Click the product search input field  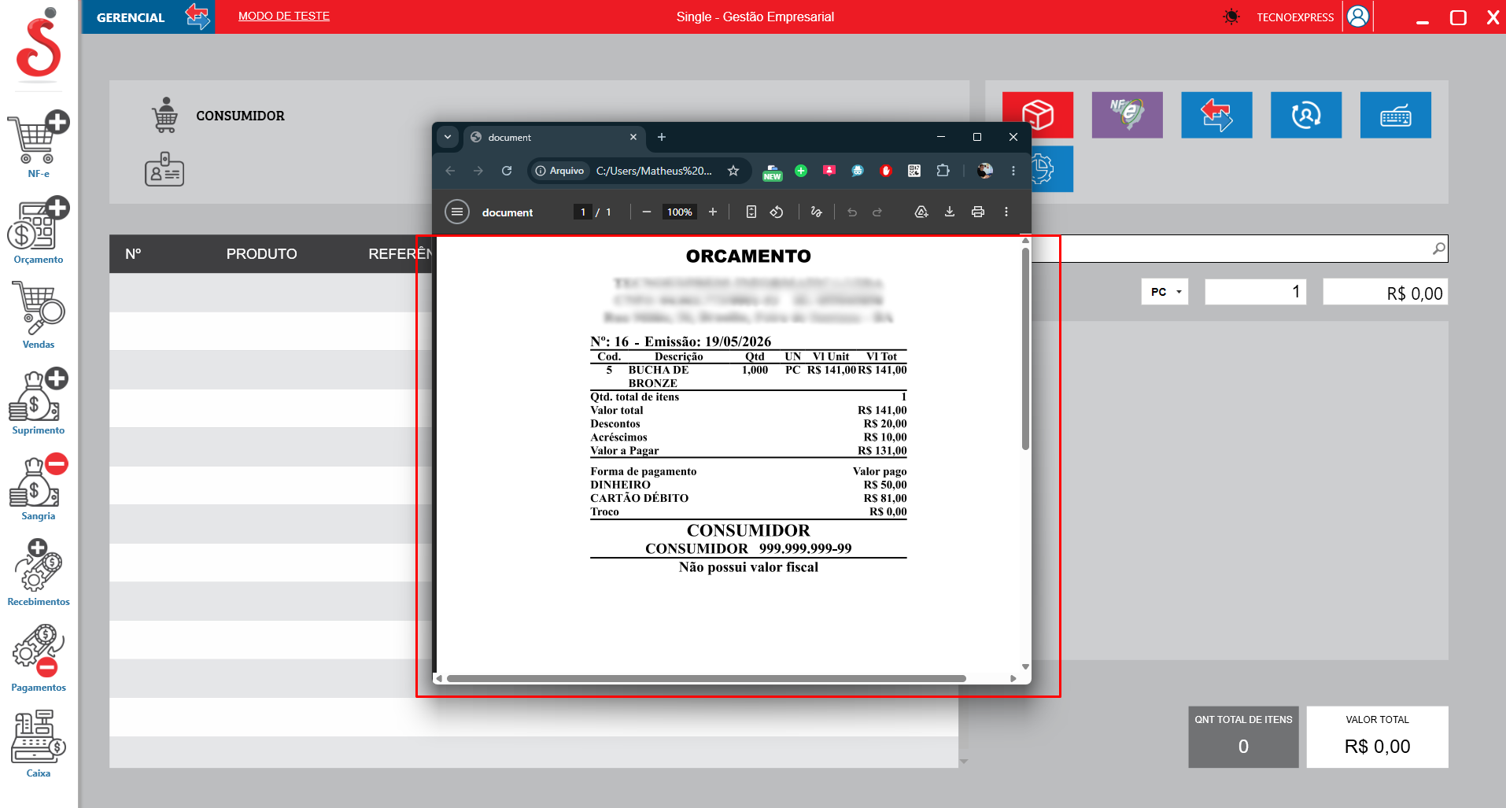(1239, 249)
